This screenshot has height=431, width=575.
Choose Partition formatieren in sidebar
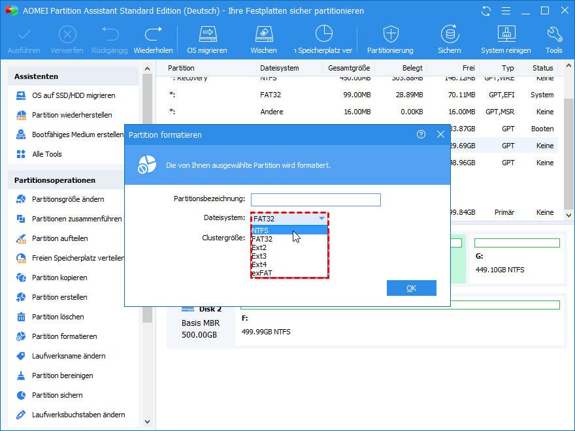point(57,336)
